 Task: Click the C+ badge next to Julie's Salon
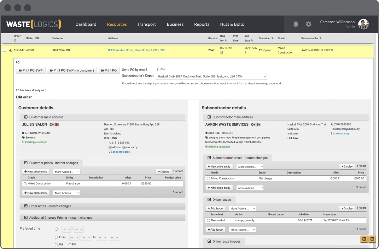click(52, 124)
